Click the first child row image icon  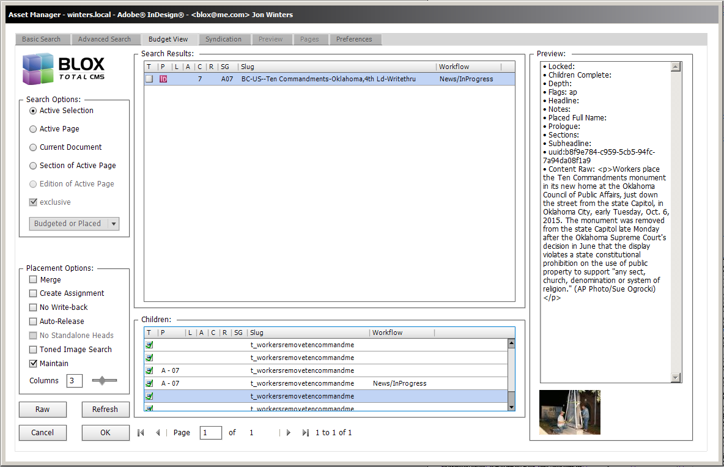[x=149, y=345]
